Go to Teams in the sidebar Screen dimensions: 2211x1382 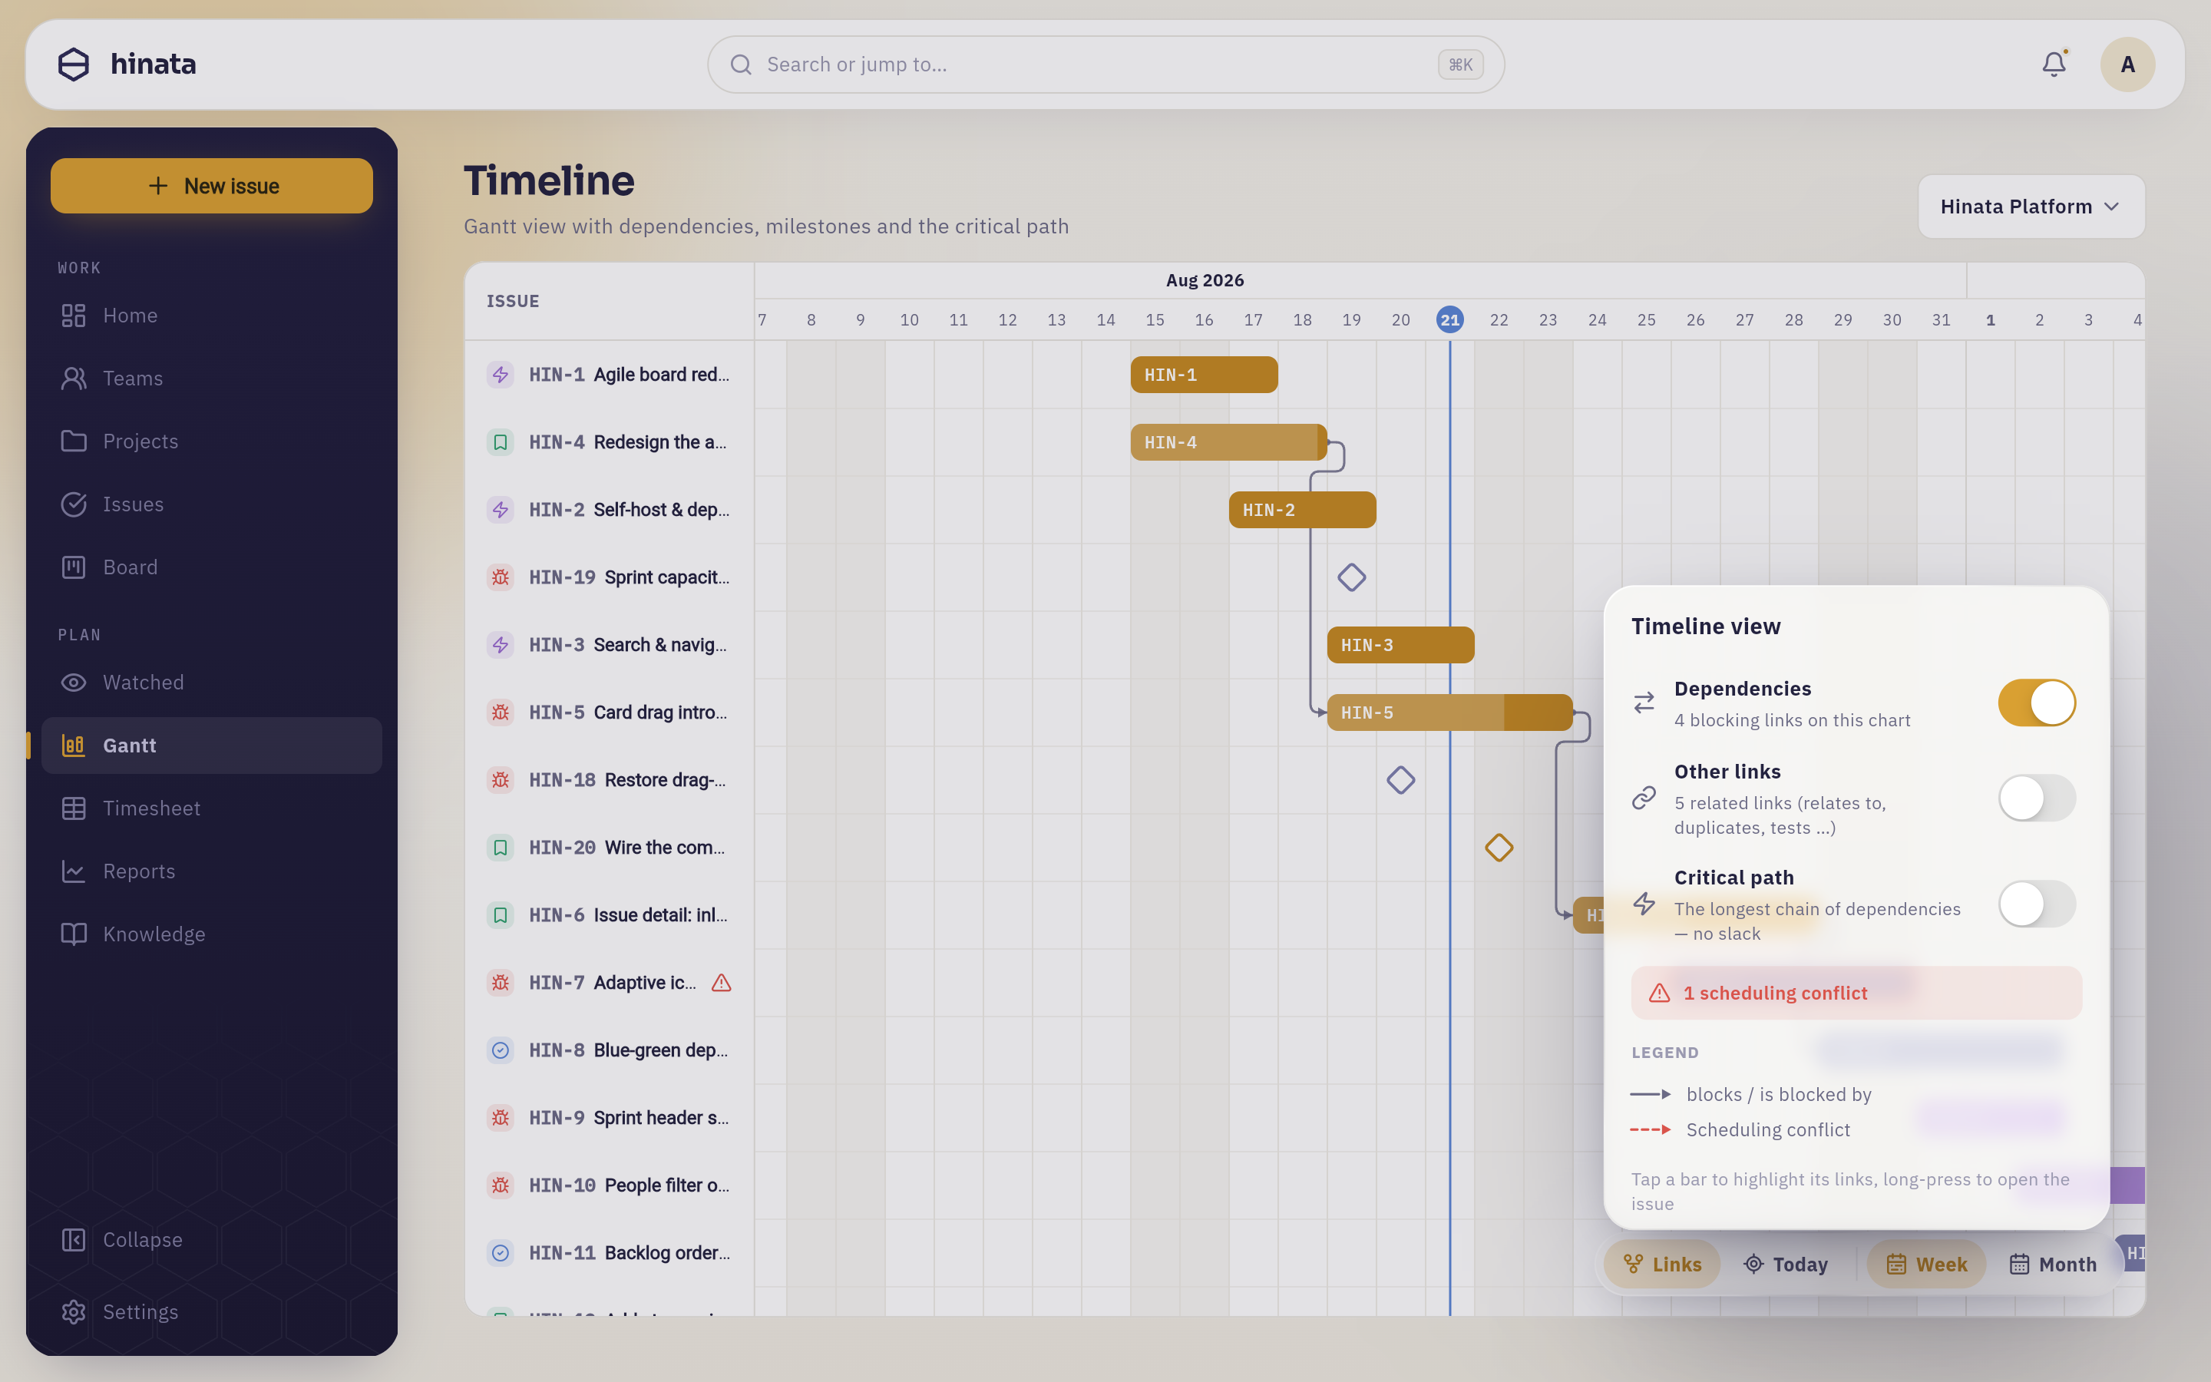point(211,379)
